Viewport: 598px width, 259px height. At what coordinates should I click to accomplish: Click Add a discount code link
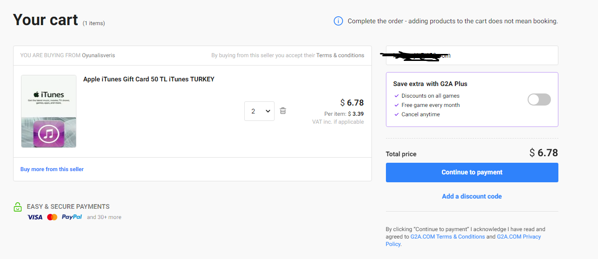click(472, 196)
